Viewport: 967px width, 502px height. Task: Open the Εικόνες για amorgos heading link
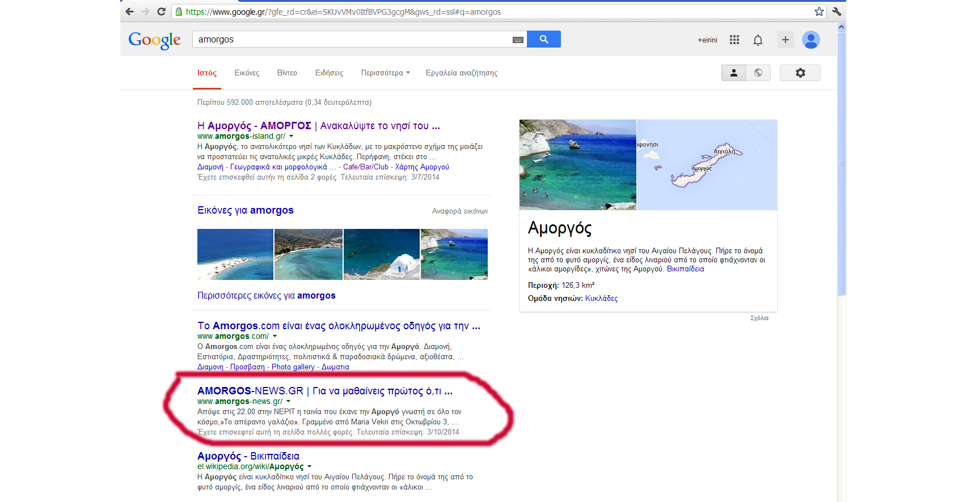[x=246, y=210]
